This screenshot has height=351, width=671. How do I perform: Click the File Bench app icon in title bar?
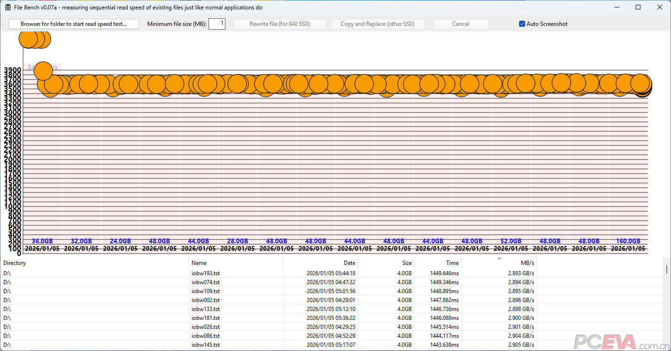click(8, 8)
